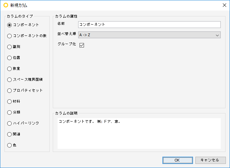
Task: Confirm with the OK button
Action: pyautogui.click(x=178, y=160)
